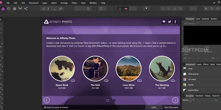The height and width of the screenshot is (110, 221).
Task: Switch to the Liquify Persona icon
Action: 9,9
